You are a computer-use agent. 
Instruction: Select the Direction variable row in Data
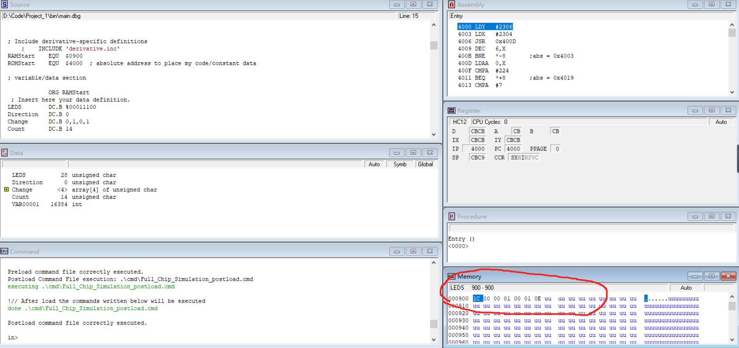pyautogui.click(x=64, y=182)
